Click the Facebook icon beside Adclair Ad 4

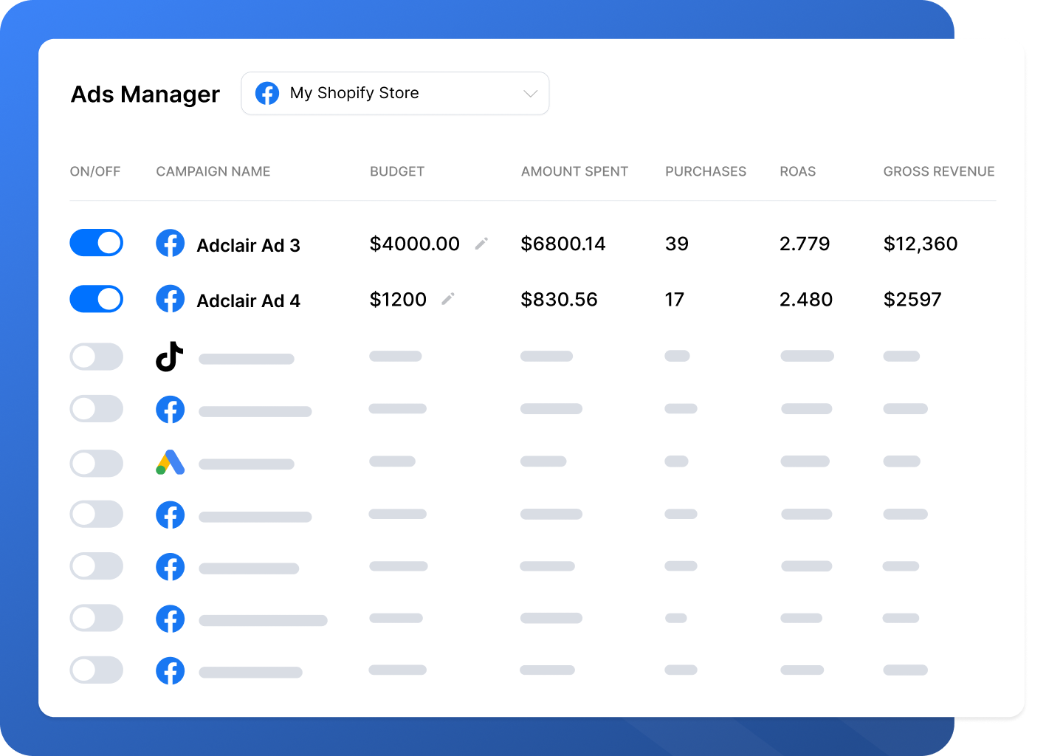click(x=171, y=299)
